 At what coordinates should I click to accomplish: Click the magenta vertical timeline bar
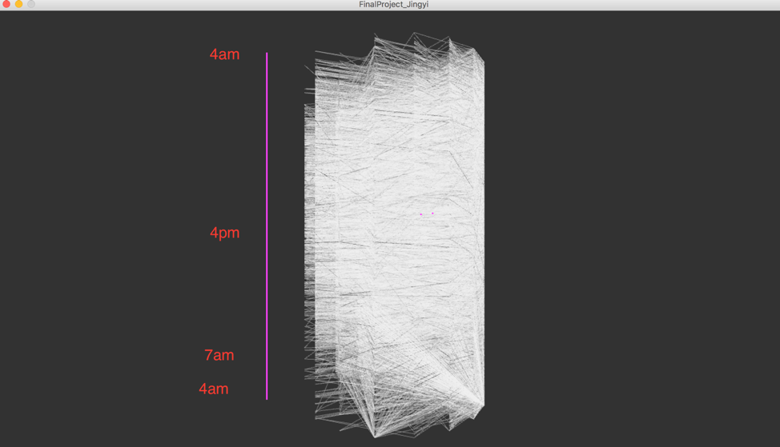[x=267, y=226]
